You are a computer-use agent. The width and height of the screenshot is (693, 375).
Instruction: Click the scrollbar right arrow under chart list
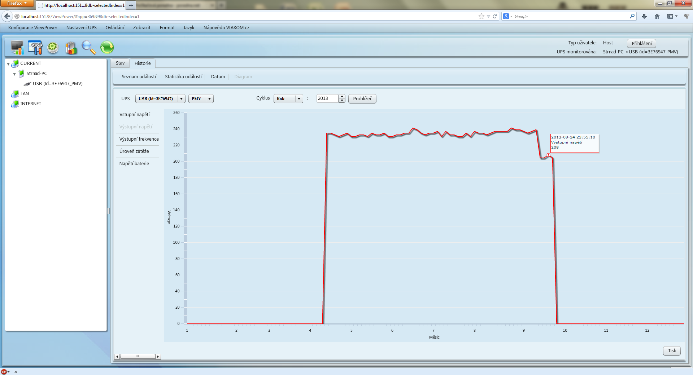click(x=158, y=357)
